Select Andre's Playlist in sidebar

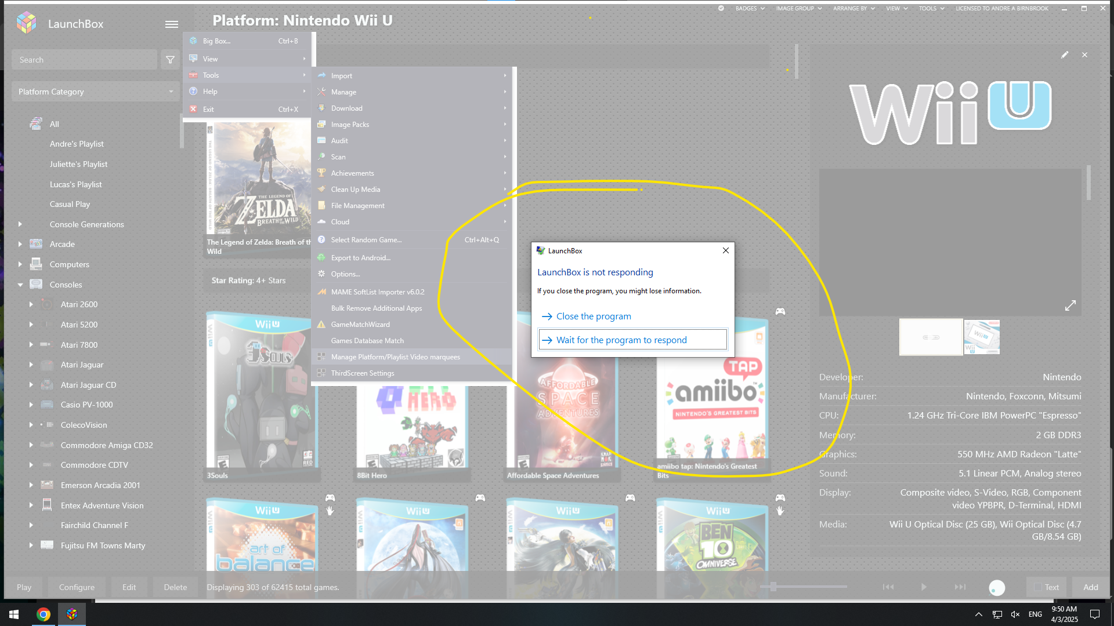click(77, 144)
